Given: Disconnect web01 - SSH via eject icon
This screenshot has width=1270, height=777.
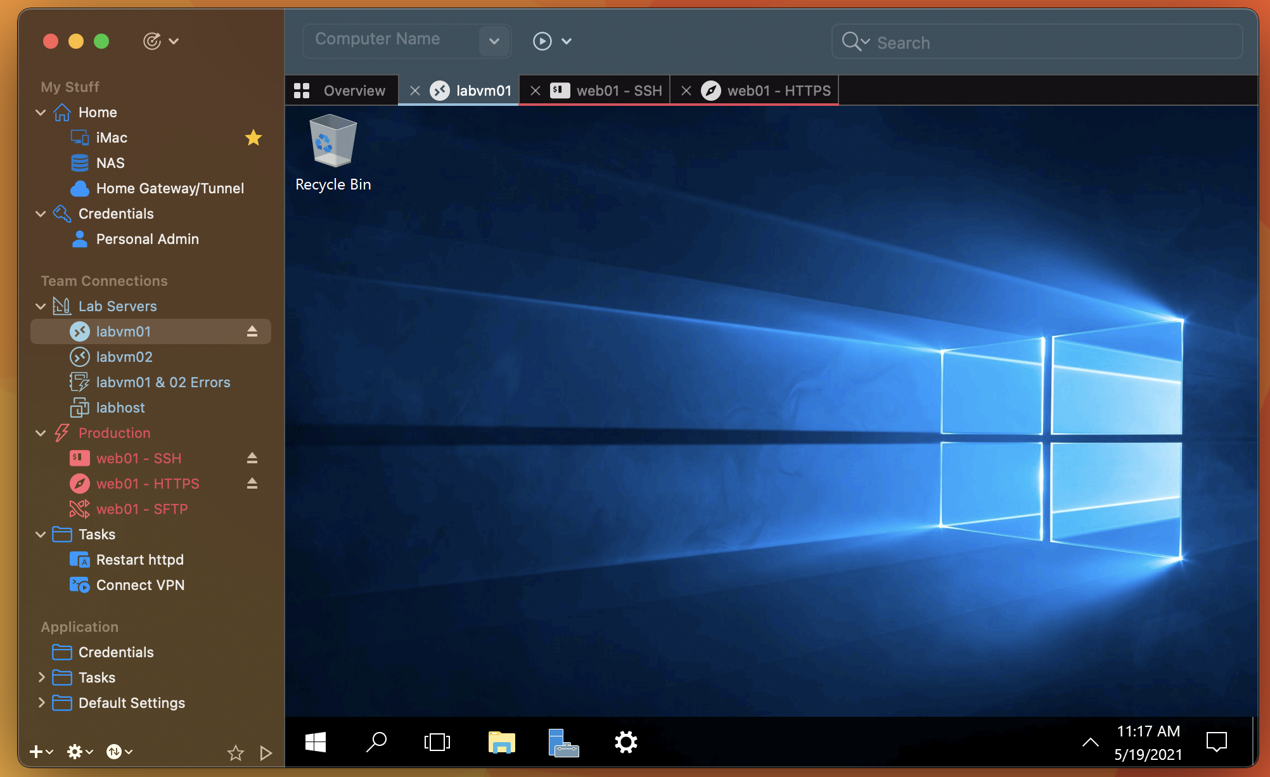Looking at the screenshot, I should pyautogui.click(x=252, y=458).
